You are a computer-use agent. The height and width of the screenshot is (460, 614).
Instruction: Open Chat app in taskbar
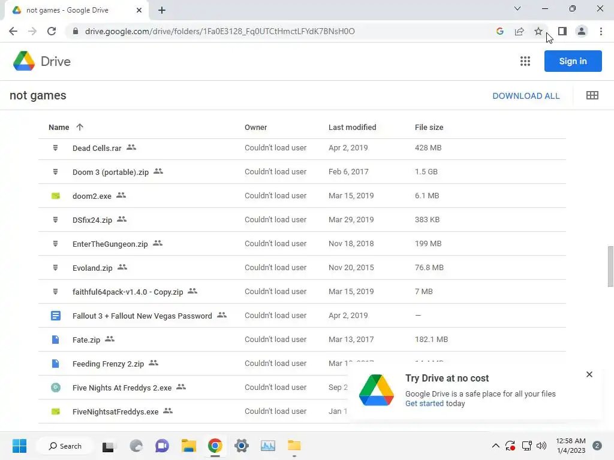click(x=162, y=446)
